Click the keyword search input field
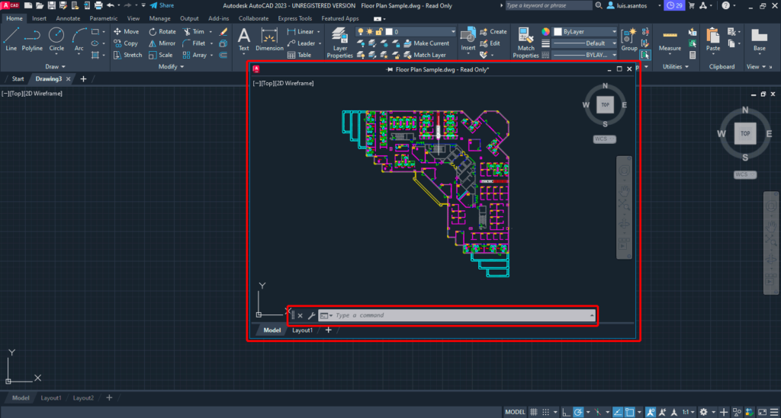 [x=548, y=5]
